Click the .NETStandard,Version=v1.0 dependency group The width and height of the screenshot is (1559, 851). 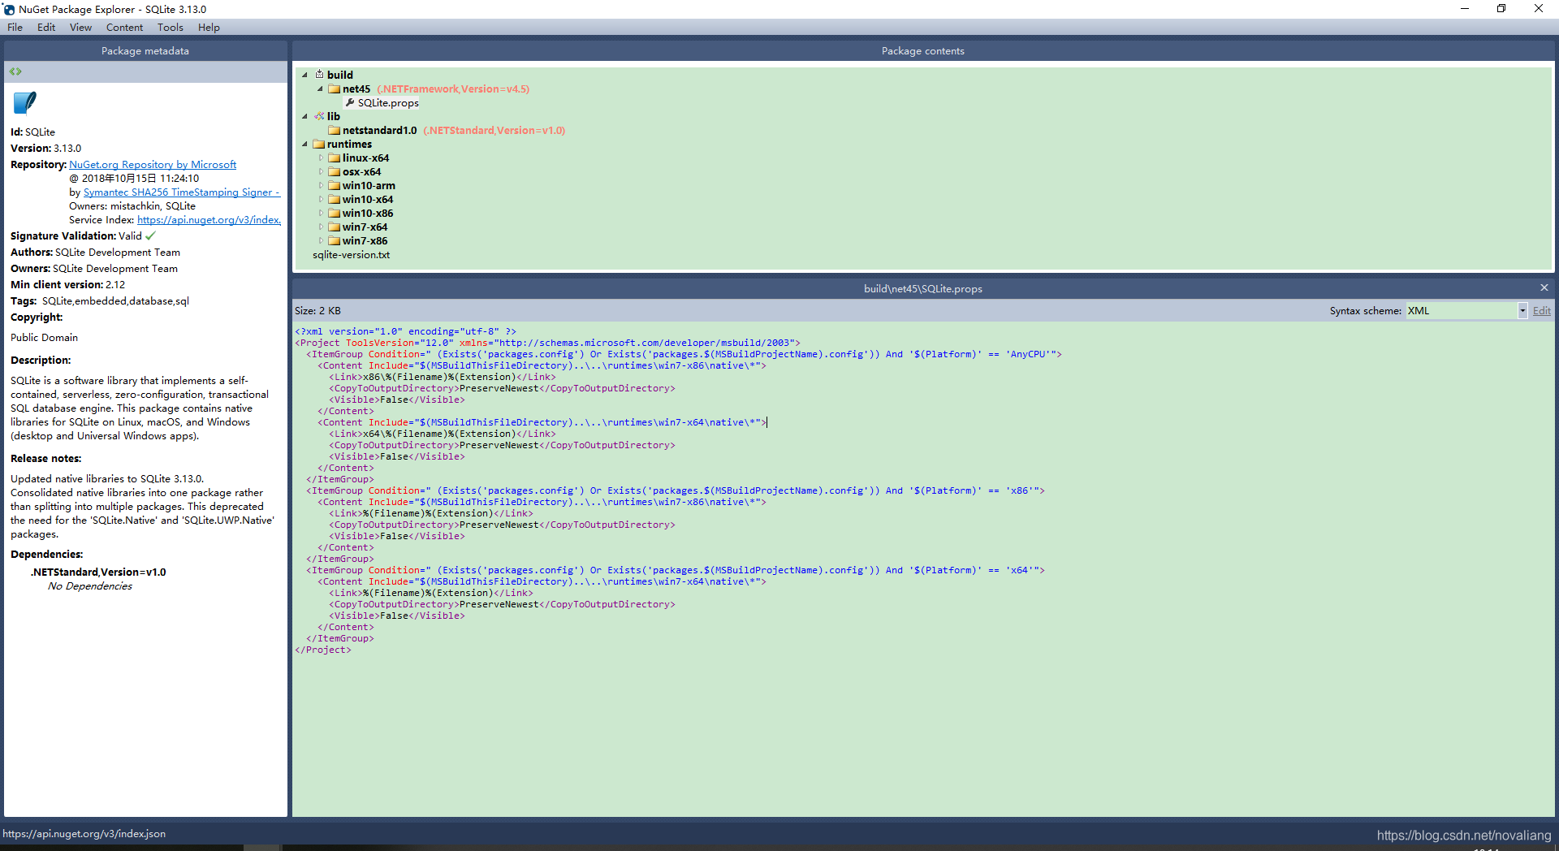point(98,572)
